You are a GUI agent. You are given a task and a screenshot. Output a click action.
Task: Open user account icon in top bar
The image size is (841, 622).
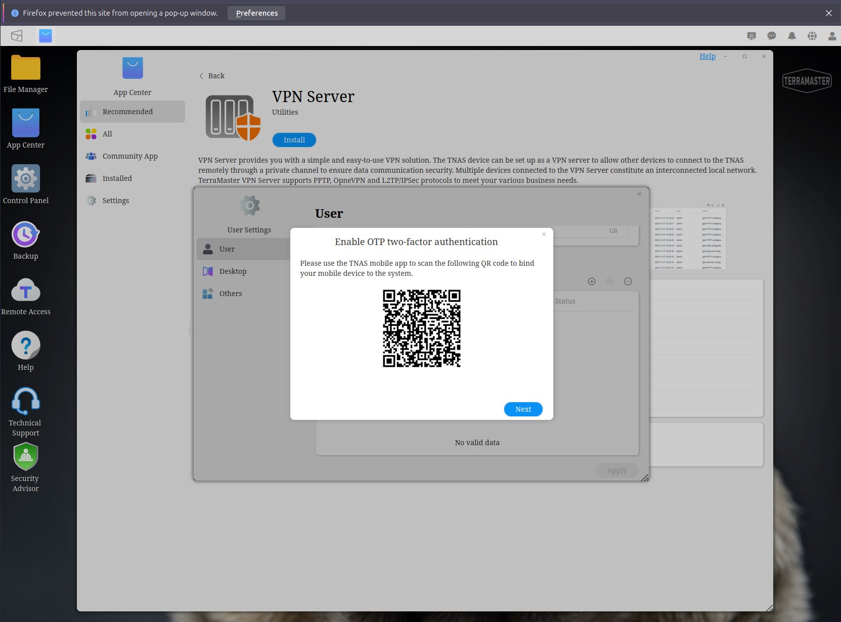tap(832, 36)
